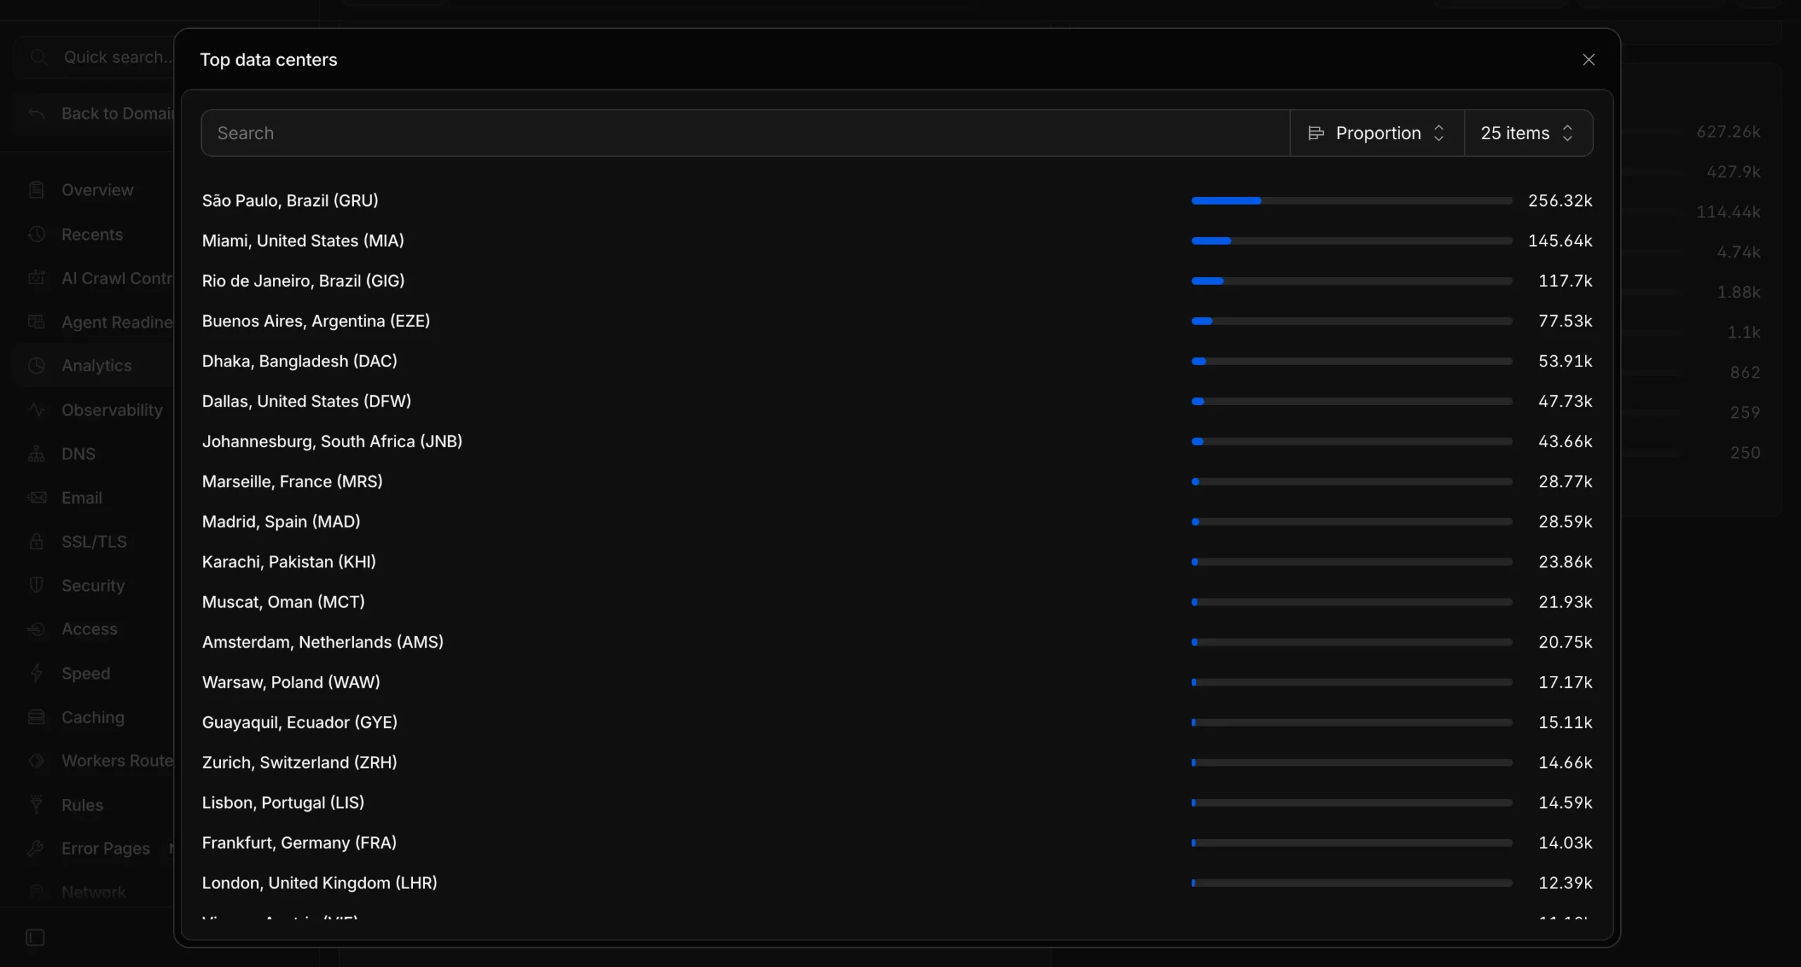This screenshot has width=1801, height=967.
Task: Select Miami, United States (MIA) row
Action: tap(897, 241)
